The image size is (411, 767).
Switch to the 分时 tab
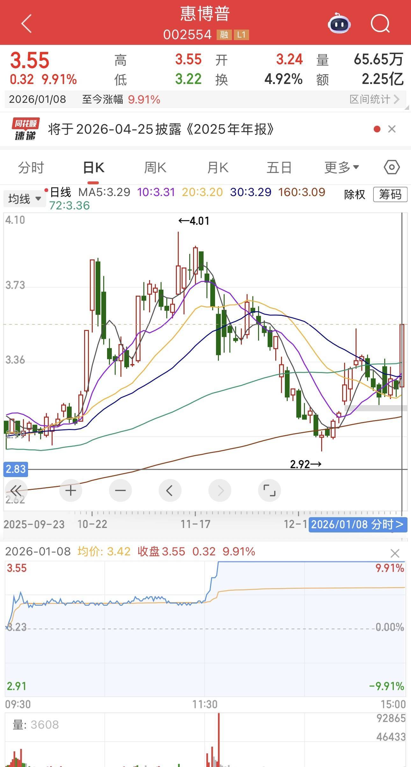(31, 167)
